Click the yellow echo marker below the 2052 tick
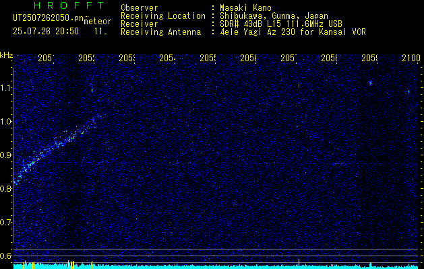Viewport: 424px width, 269px height. [x=92, y=265]
